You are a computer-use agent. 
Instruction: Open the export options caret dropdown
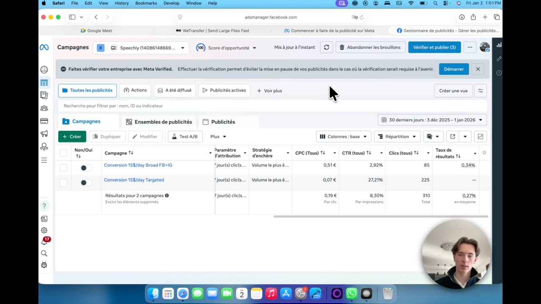pyautogui.click(x=465, y=136)
